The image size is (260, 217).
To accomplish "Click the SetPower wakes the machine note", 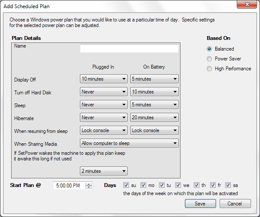I will pyautogui.click(x=70, y=156).
